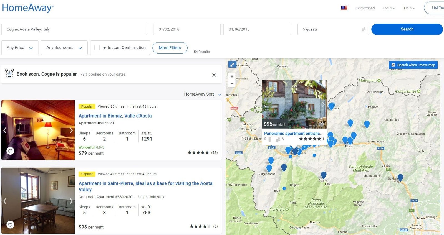Click the Saint-Pierre apartment thumbnail photo
444x235 pixels.
point(38,201)
